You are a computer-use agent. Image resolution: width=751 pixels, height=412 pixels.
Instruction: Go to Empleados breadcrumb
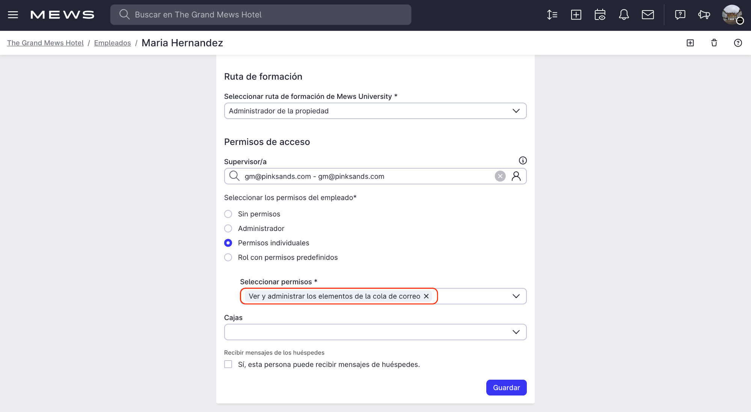tap(112, 43)
